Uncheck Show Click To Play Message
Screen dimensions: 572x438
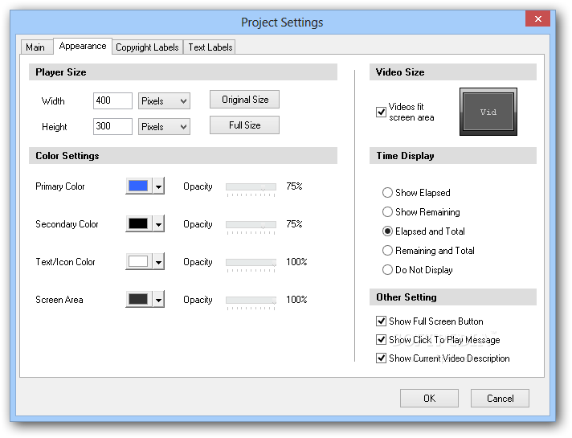coord(382,340)
